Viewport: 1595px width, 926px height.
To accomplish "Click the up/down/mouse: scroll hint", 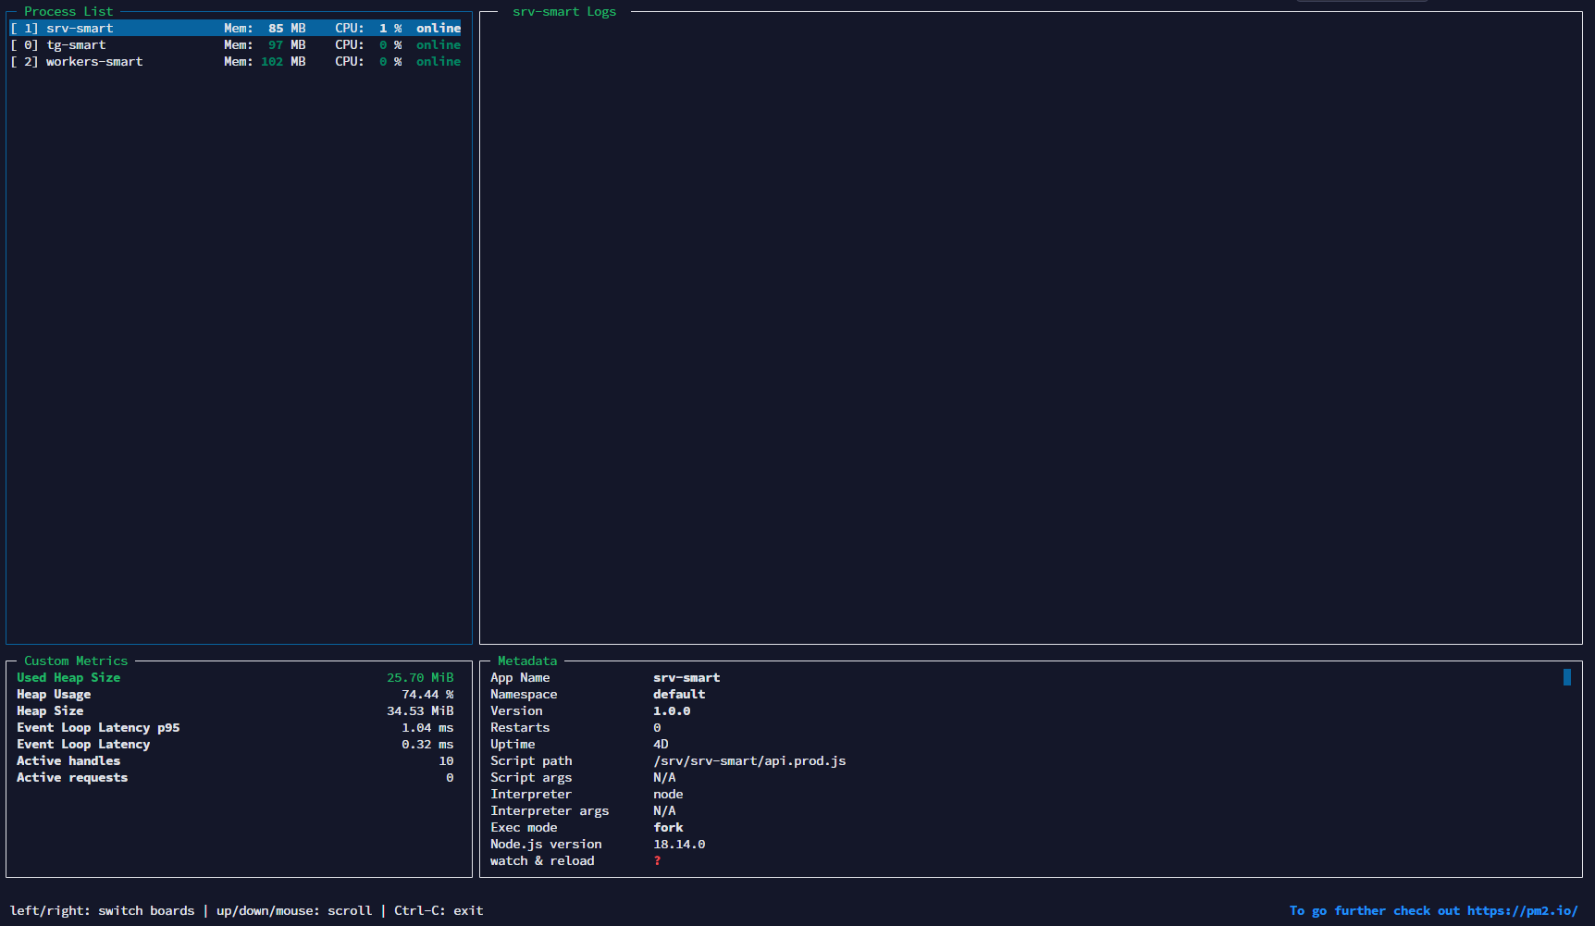I will (x=294, y=911).
